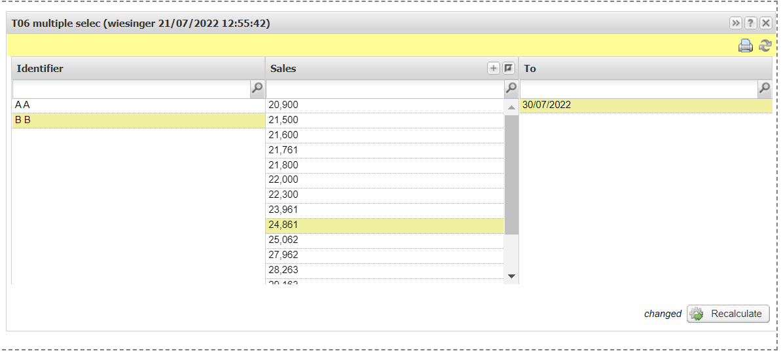Click the double-chevron expand icon in title bar

click(x=736, y=23)
